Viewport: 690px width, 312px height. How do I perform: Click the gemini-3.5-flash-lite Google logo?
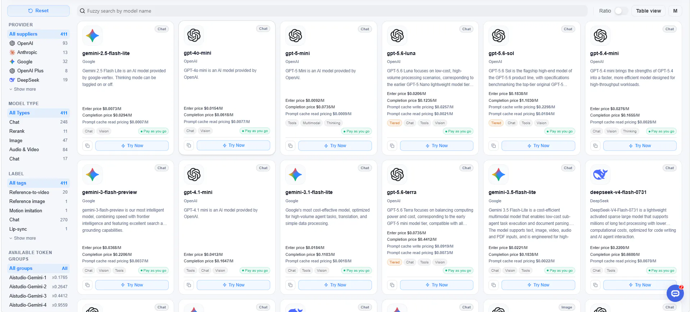(x=499, y=175)
